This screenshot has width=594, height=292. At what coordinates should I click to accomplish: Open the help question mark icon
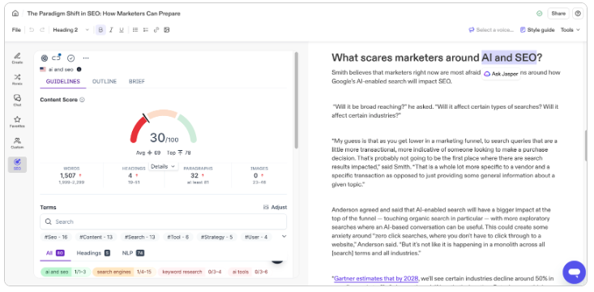(578, 13)
